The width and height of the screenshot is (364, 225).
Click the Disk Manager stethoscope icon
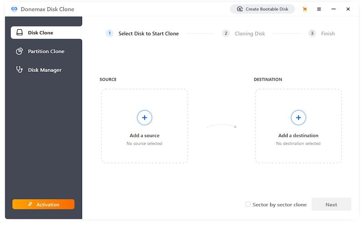[20, 70]
